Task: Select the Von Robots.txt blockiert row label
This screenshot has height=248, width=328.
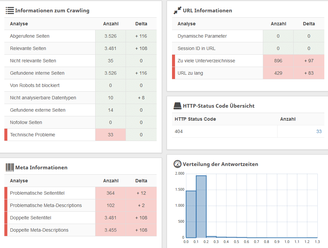Action: click(35, 85)
